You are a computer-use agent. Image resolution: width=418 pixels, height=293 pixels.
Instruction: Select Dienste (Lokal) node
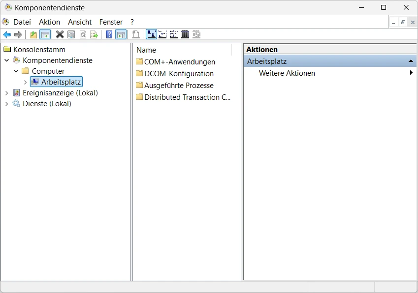[x=47, y=104]
